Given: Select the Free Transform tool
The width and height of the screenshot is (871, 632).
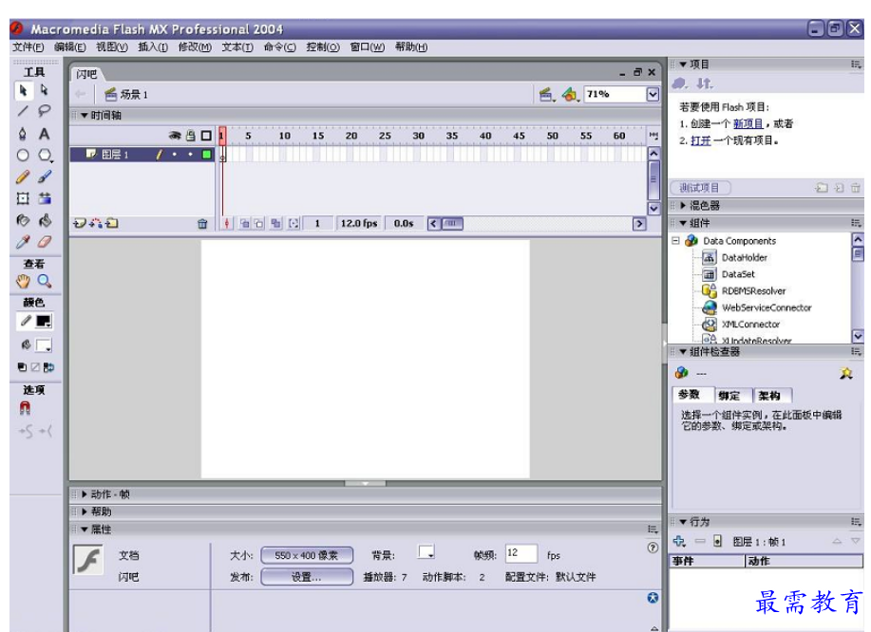Looking at the screenshot, I should [x=24, y=198].
